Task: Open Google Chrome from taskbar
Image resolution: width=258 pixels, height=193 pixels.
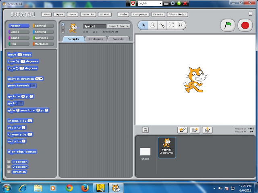Action: pos(69,188)
